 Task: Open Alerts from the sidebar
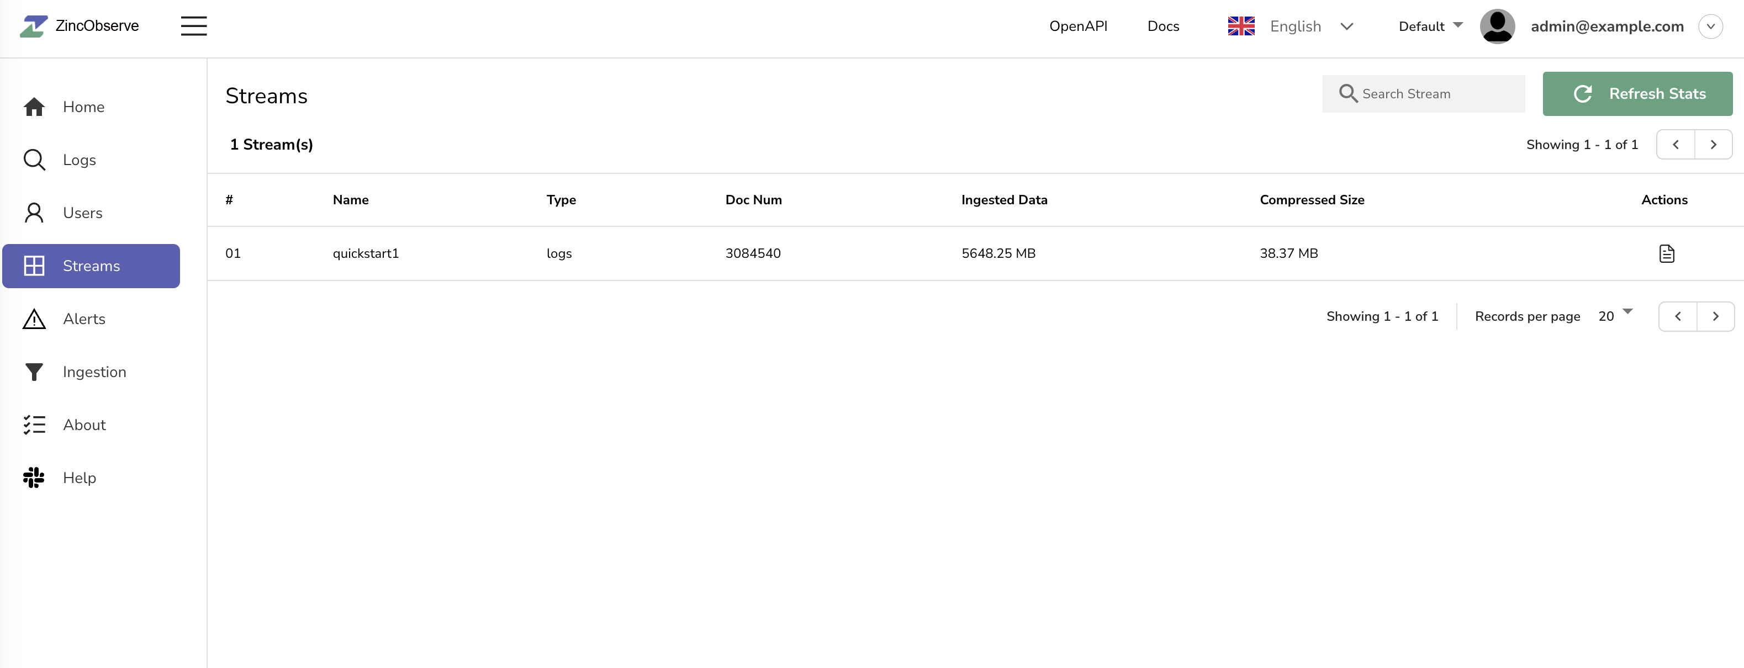[x=84, y=319]
